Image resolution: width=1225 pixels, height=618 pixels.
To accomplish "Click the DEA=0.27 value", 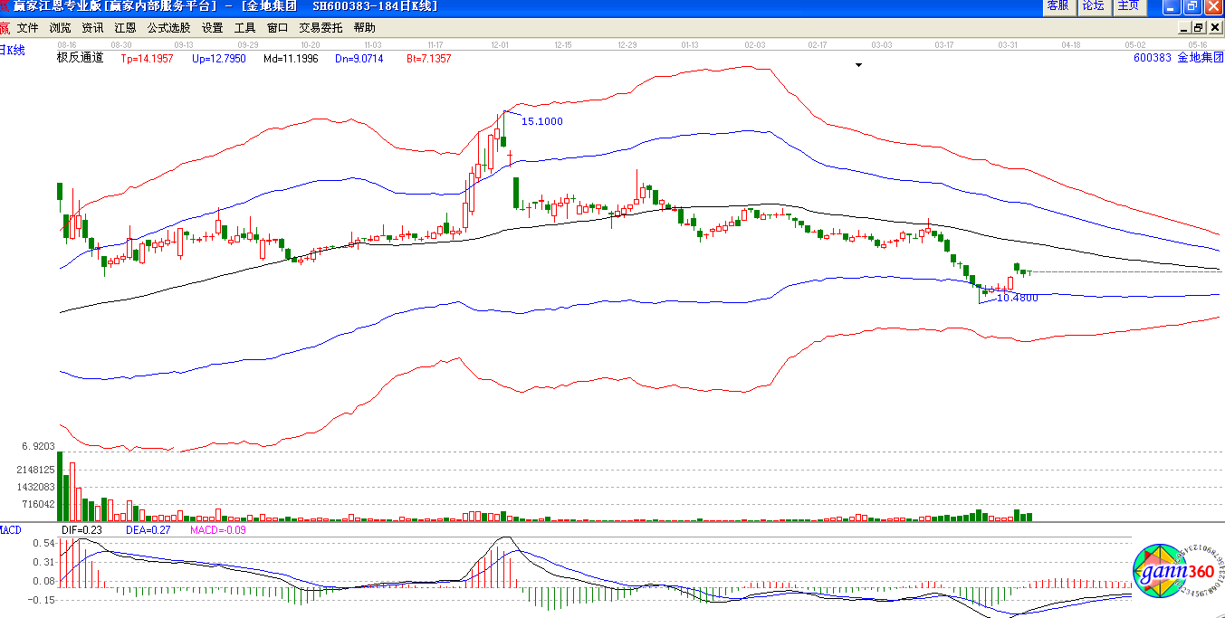I will (x=148, y=529).
